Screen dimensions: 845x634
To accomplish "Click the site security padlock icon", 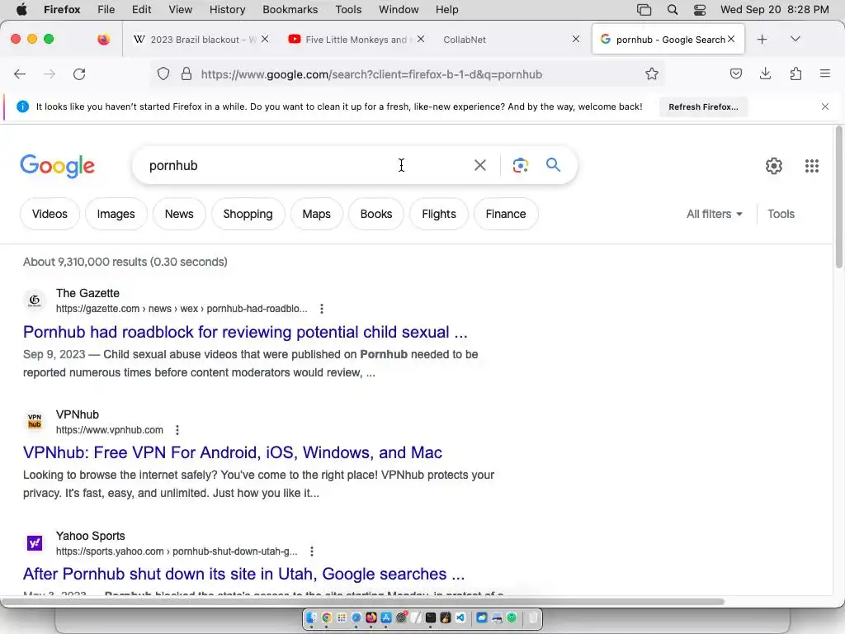I will 186,73.
